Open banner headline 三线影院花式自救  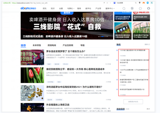tap(55, 36)
